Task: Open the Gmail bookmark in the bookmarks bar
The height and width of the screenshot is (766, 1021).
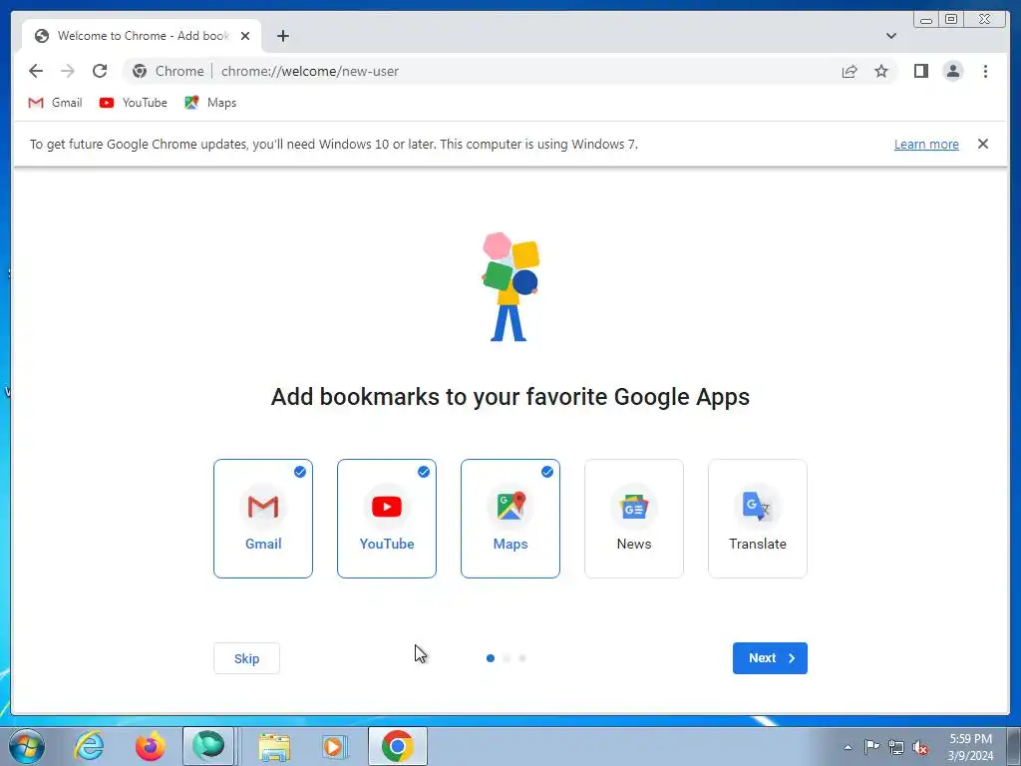Action: coord(56,103)
